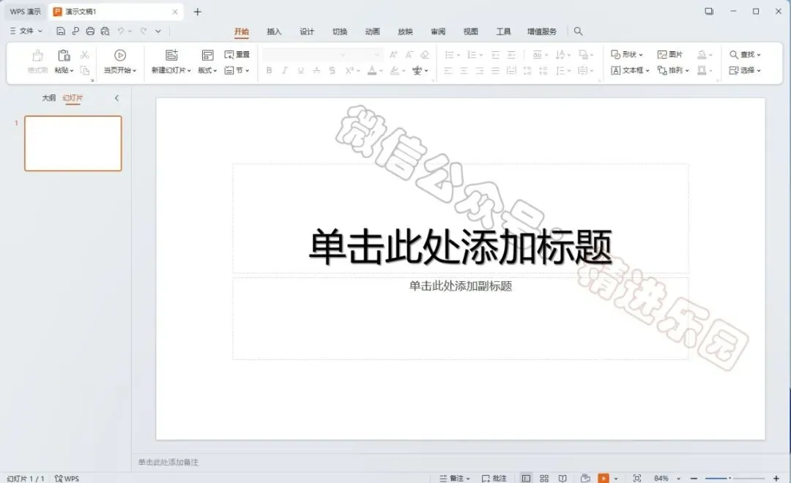Screen dimensions: 791x483
Task: Open the Review (审阅) ribbon tab
Action: pos(438,31)
